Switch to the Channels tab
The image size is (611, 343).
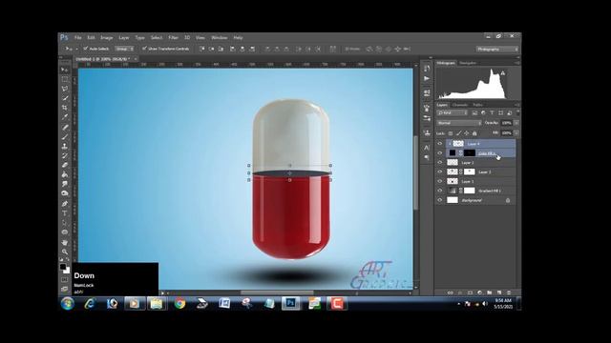(x=460, y=105)
